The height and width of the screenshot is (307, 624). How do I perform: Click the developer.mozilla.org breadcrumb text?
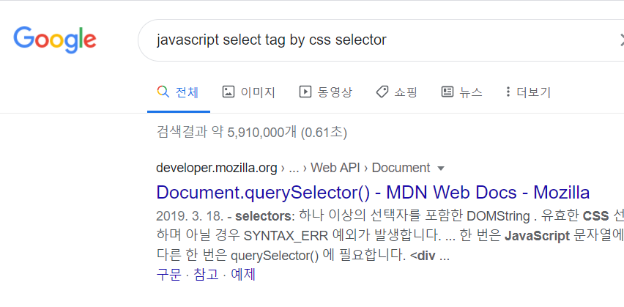(217, 168)
